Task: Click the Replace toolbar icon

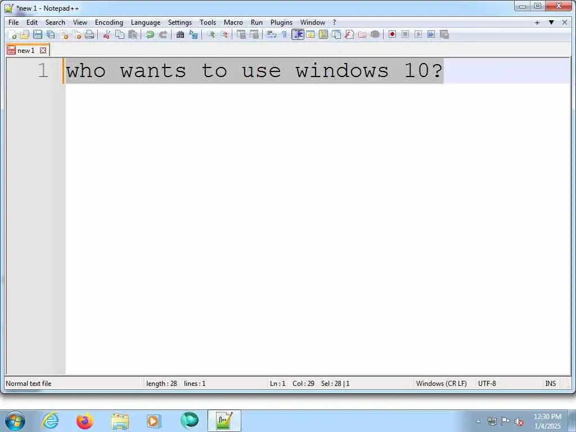Action: pos(193,34)
